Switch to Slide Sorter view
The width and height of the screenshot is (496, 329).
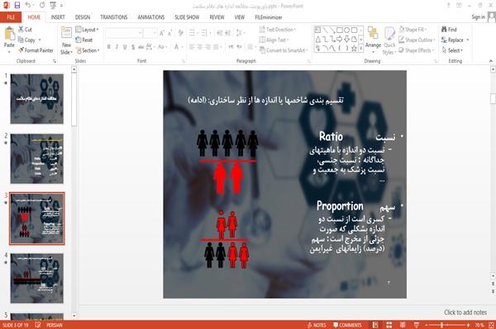tap(389, 325)
